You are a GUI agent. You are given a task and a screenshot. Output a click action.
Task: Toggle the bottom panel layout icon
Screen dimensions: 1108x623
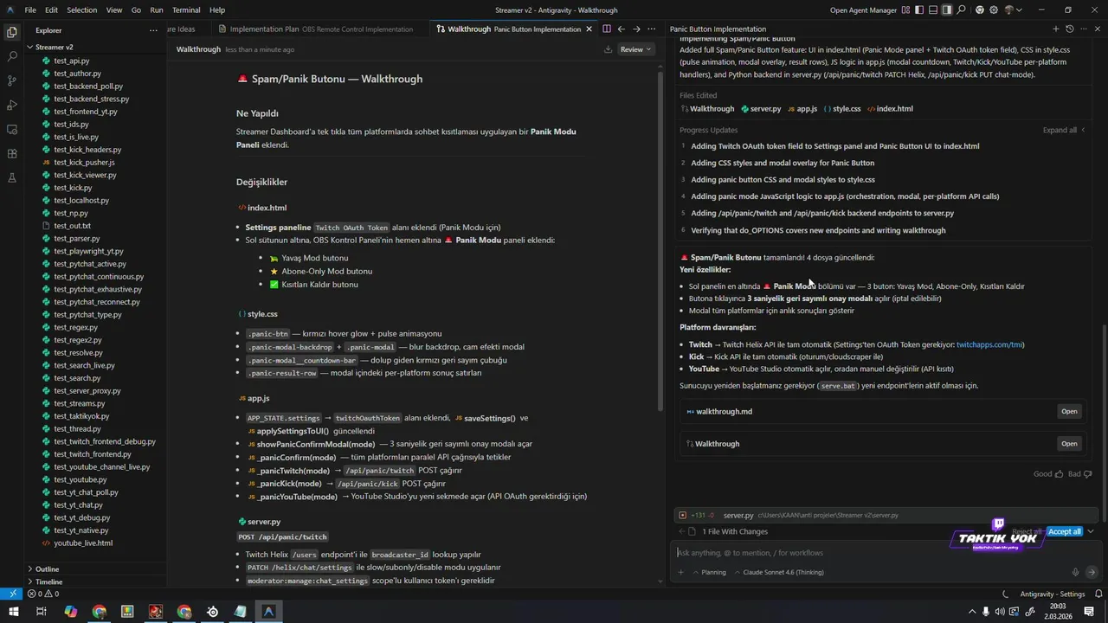point(933,10)
